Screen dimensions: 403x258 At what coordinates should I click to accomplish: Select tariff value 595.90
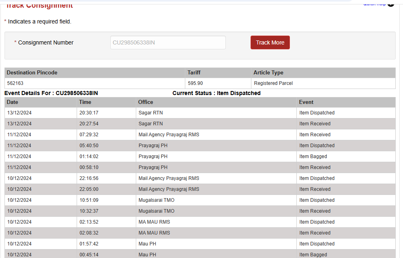coord(195,83)
